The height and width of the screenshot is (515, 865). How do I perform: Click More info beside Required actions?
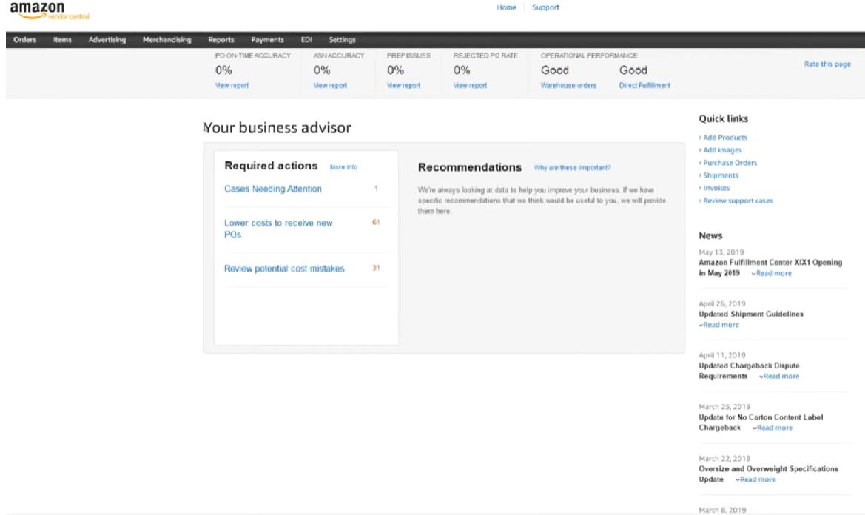coord(343,167)
